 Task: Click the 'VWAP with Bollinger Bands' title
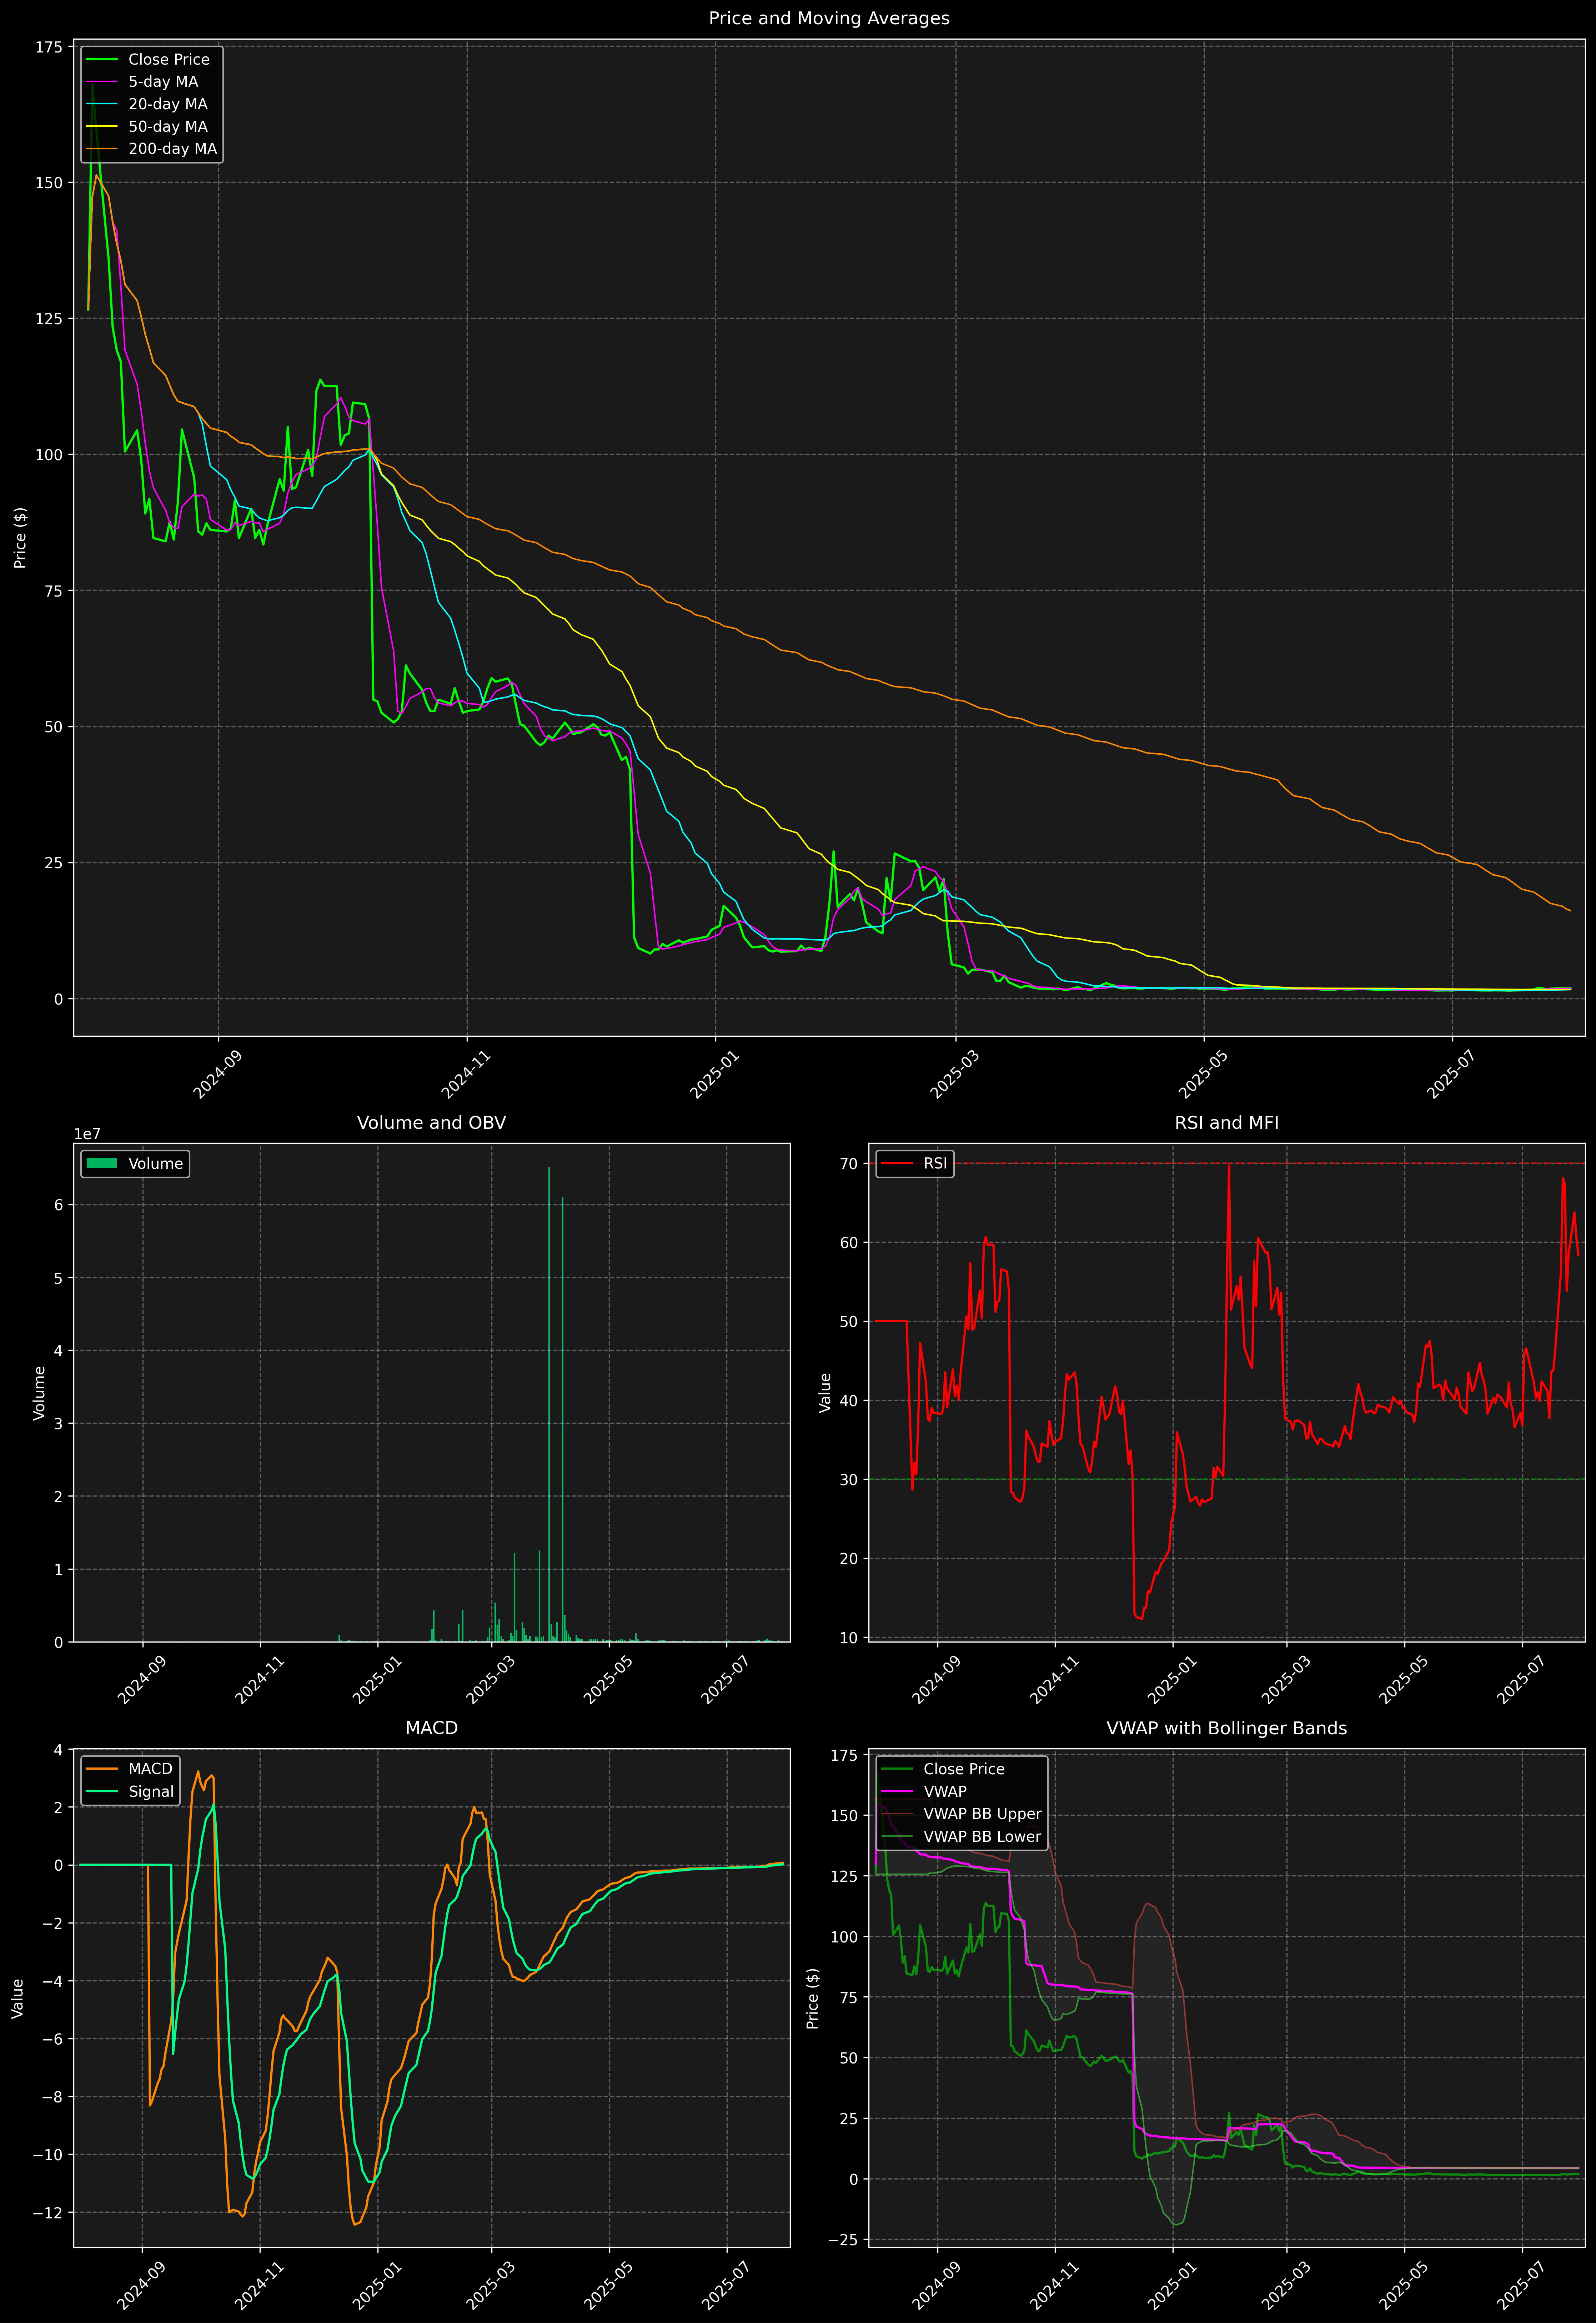(1227, 1728)
